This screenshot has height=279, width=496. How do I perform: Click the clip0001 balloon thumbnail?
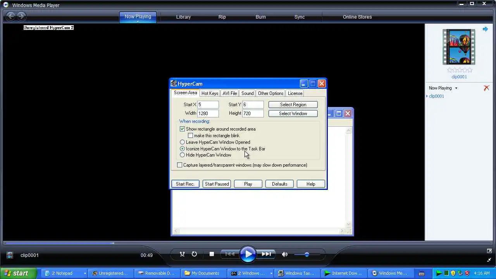click(x=459, y=47)
